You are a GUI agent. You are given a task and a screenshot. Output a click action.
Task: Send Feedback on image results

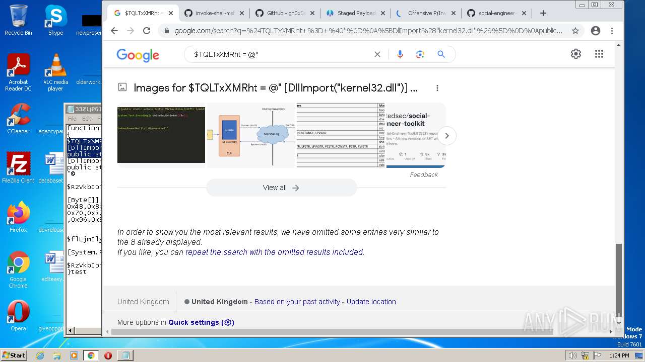424,174
